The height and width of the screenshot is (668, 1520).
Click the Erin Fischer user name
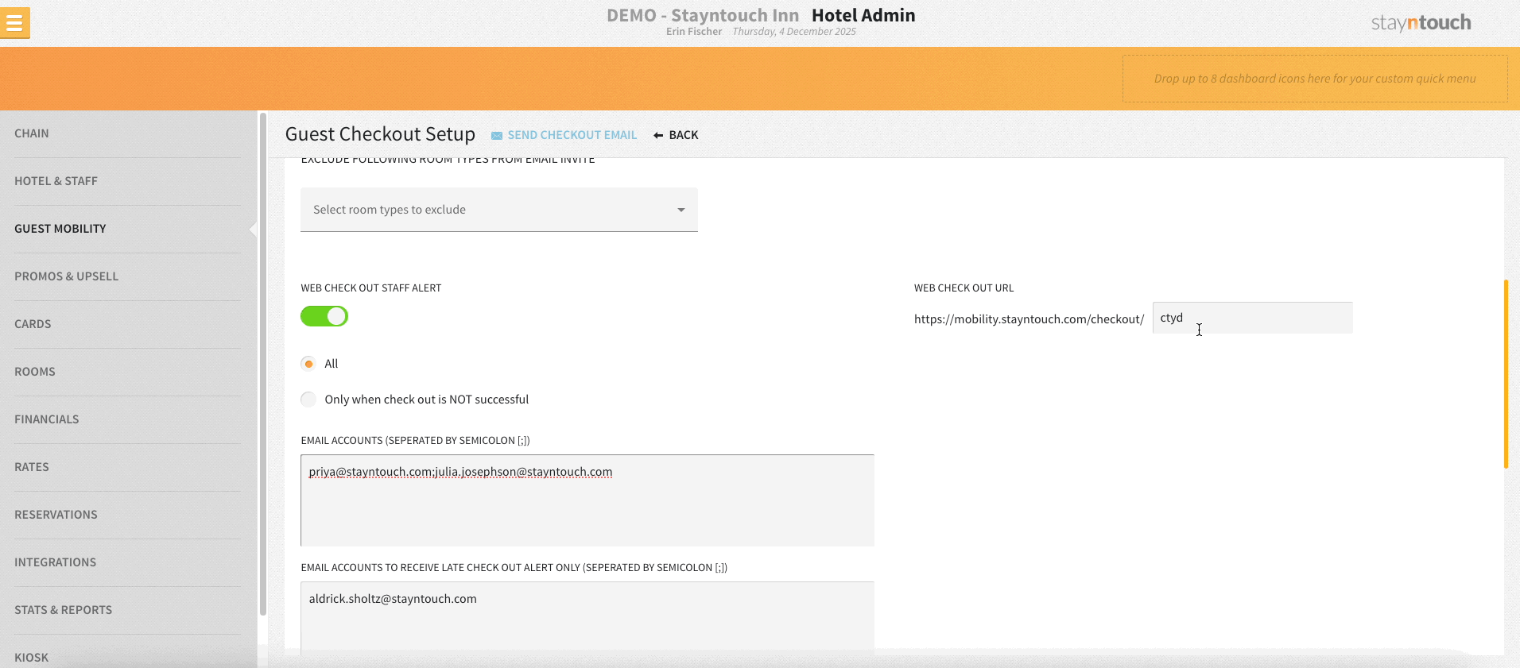(694, 32)
